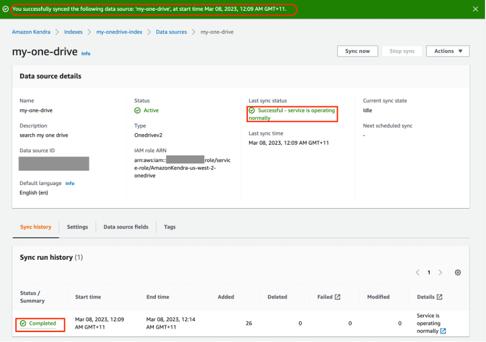This screenshot has height=342, width=486.
Task: Click the Sync now button
Action: tap(358, 51)
